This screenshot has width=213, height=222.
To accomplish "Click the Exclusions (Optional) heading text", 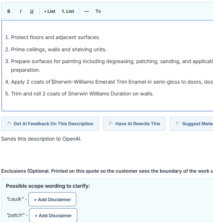I will point(107,171).
